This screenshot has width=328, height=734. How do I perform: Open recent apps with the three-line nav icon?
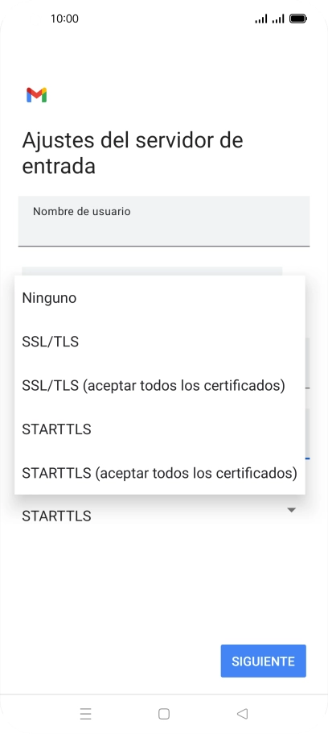[x=85, y=713]
